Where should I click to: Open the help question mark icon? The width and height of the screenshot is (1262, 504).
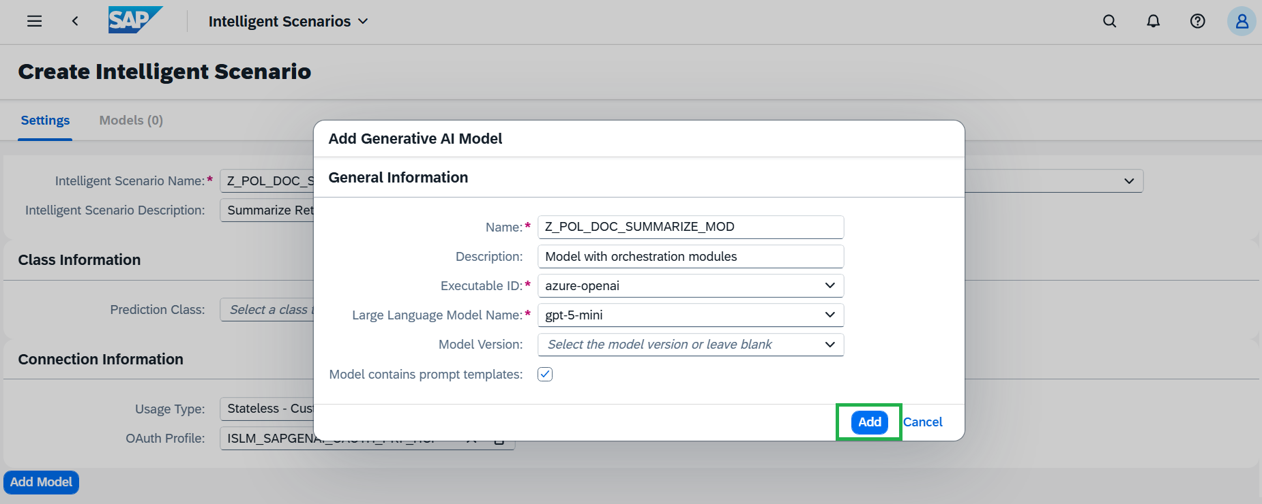[1197, 21]
